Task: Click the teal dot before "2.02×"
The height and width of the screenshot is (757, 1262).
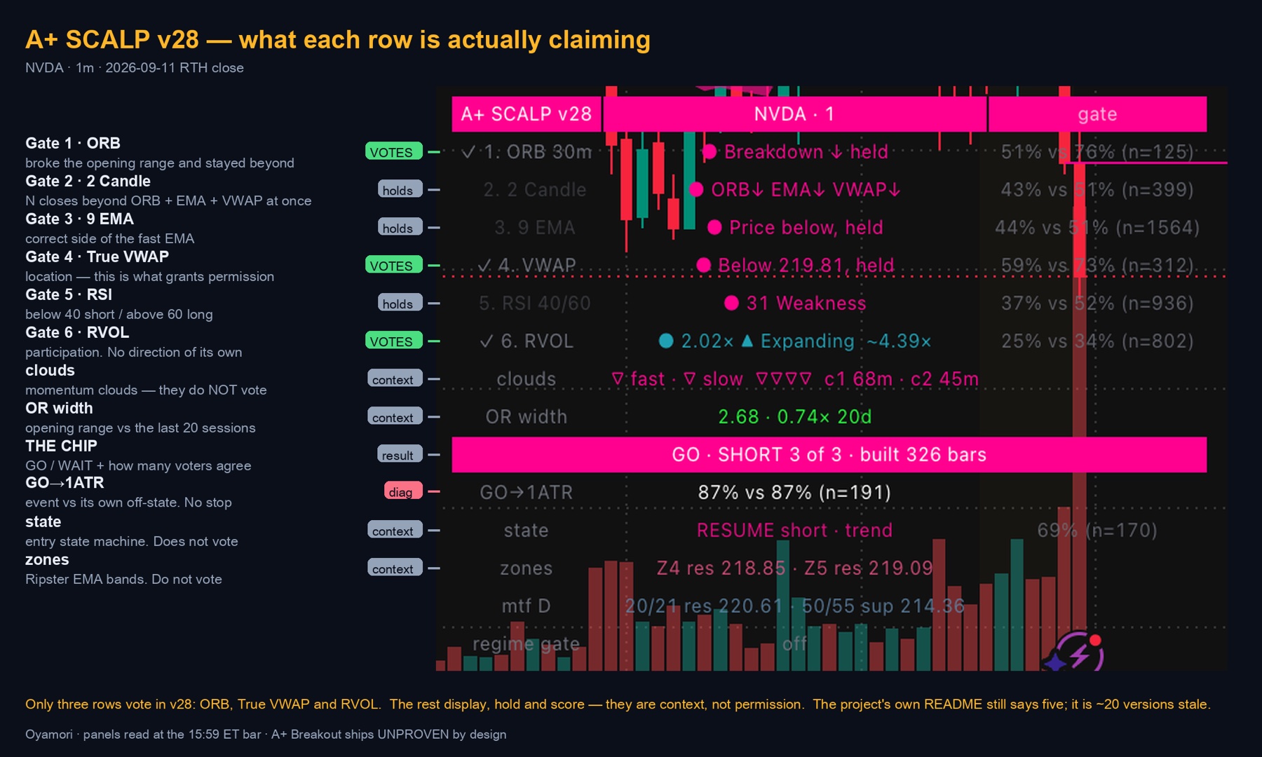Action: [x=666, y=341]
